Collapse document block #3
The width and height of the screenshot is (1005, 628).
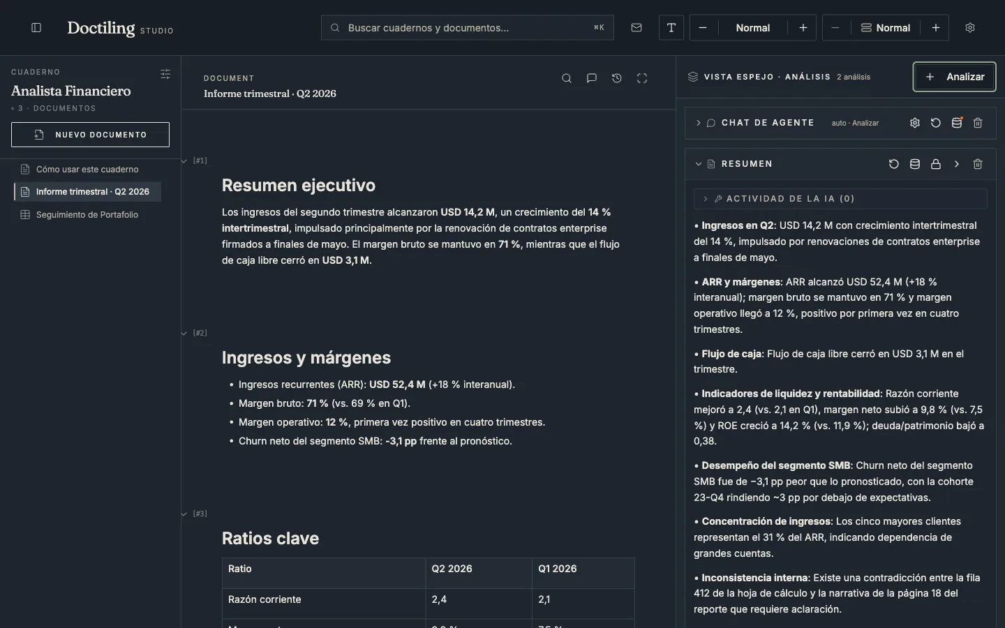point(184,514)
